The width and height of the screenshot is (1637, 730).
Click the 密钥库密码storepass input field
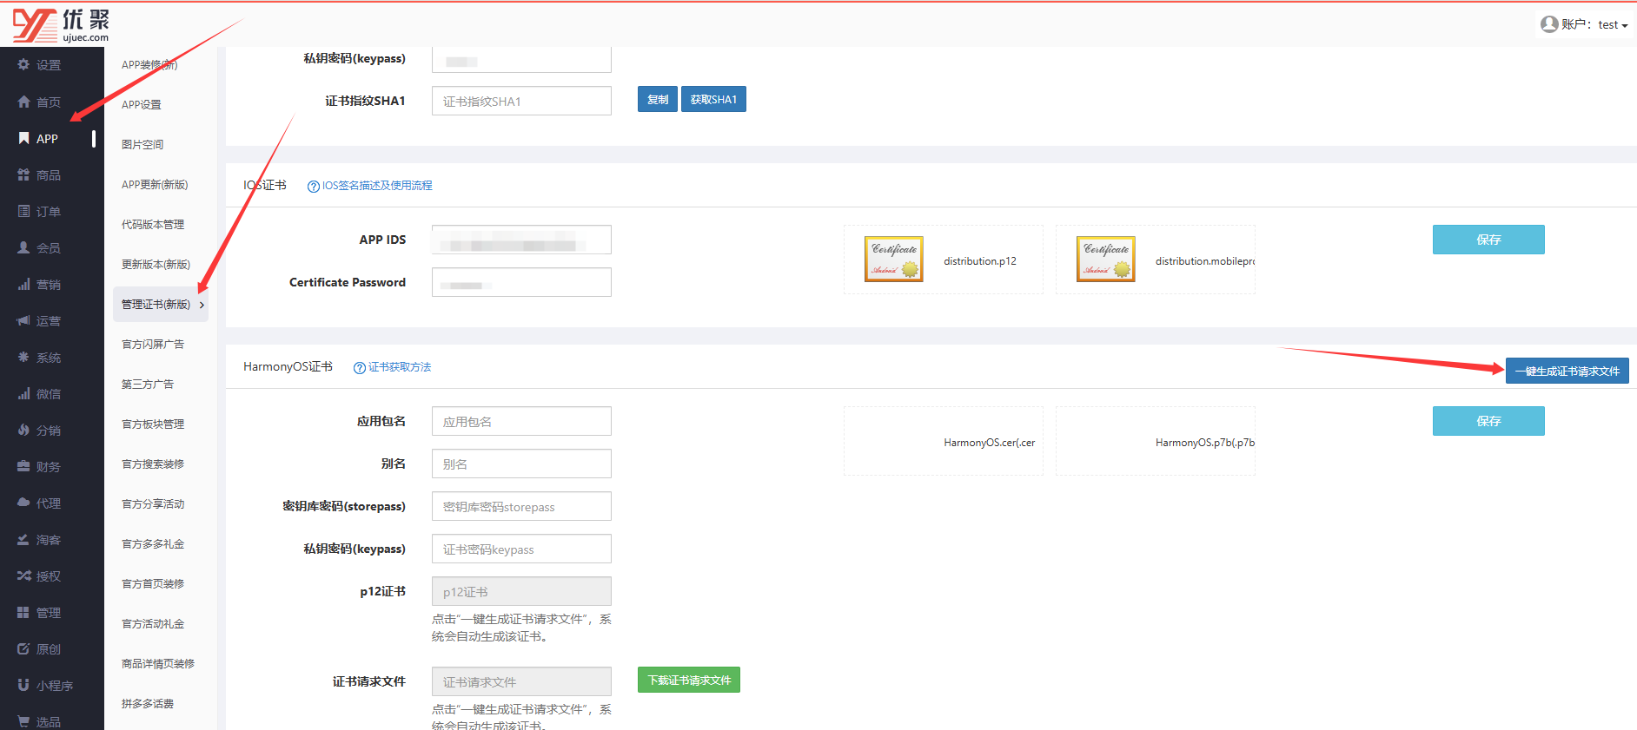pyautogui.click(x=521, y=506)
